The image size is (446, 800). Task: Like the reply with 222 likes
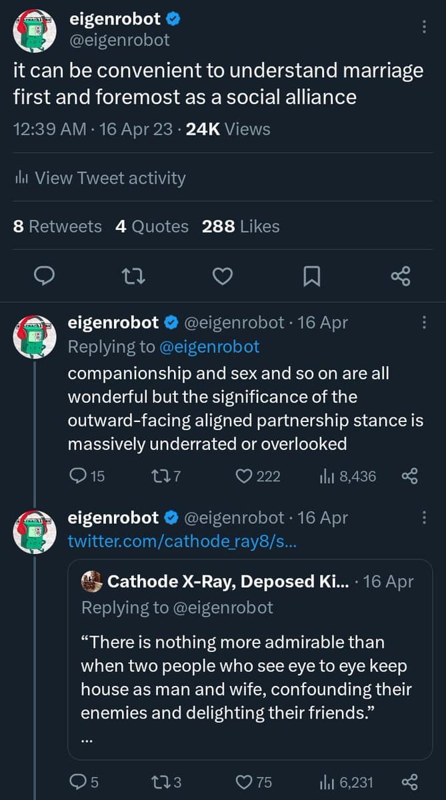click(x=246, y=476)
